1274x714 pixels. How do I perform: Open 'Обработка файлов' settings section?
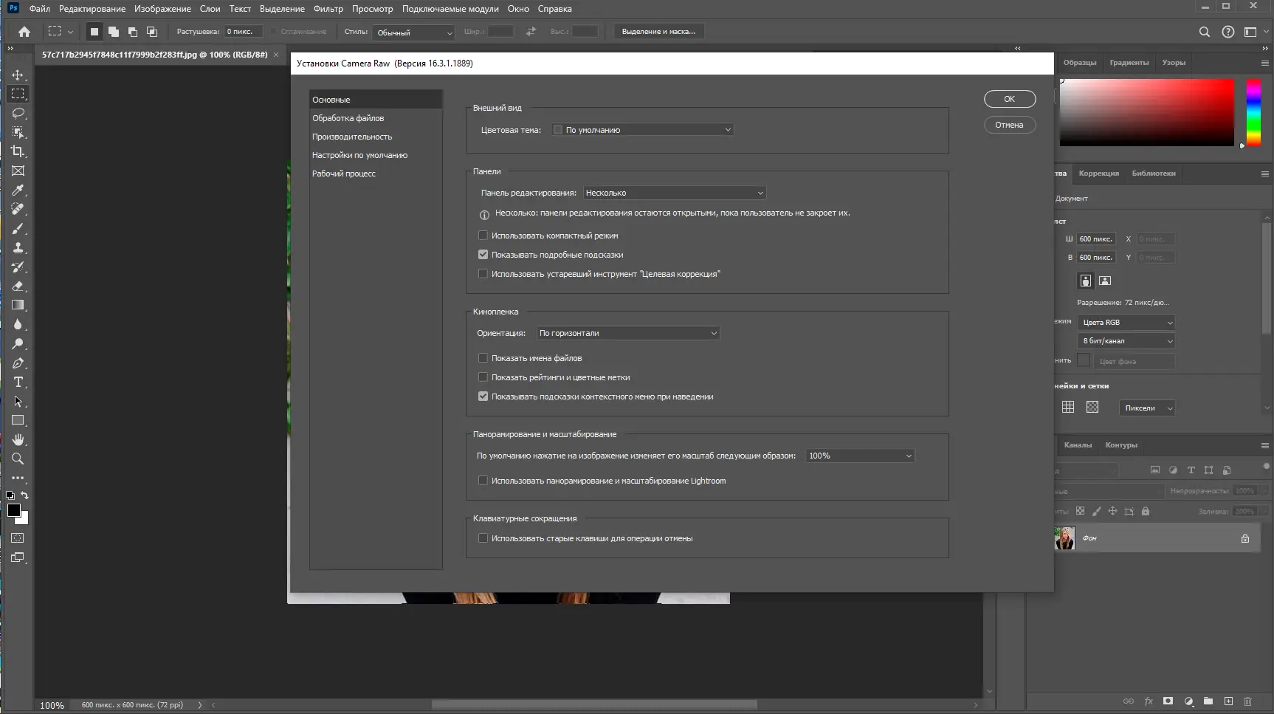(376, 118)
